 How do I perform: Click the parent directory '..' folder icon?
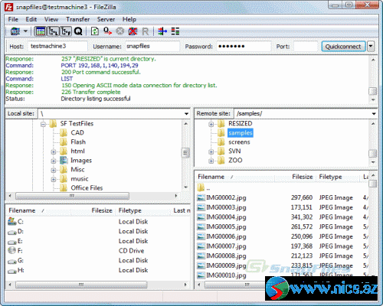tap(201, 188)
